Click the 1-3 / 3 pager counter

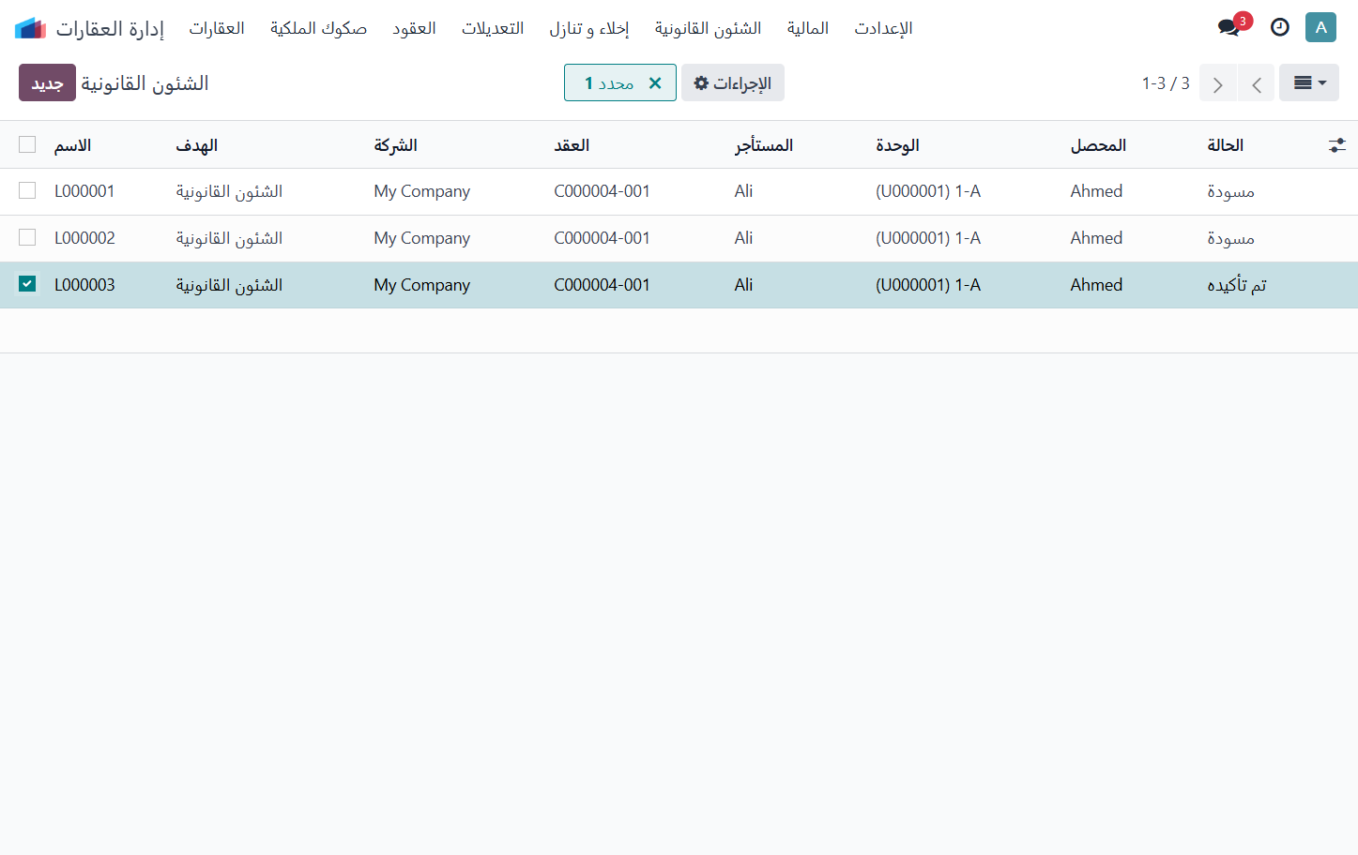point(1166,83)
